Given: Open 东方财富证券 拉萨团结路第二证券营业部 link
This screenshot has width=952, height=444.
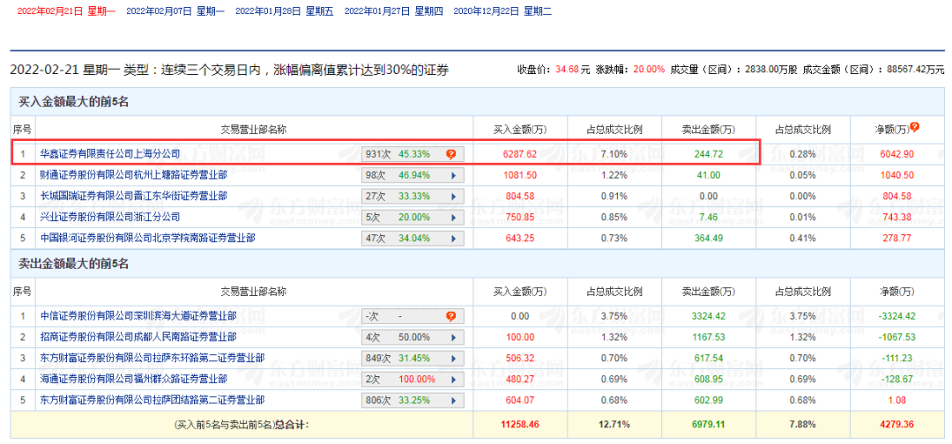Looking at the screenshot, I should [x=152, y=400].
